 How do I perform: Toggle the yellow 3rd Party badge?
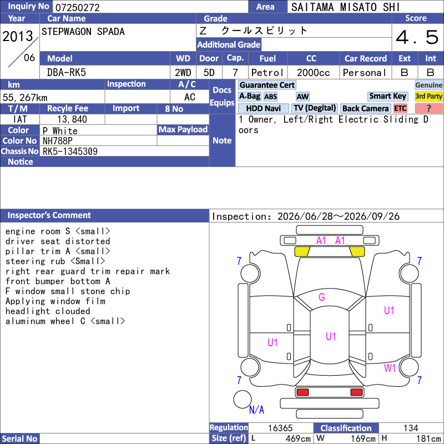pos(428,96)
